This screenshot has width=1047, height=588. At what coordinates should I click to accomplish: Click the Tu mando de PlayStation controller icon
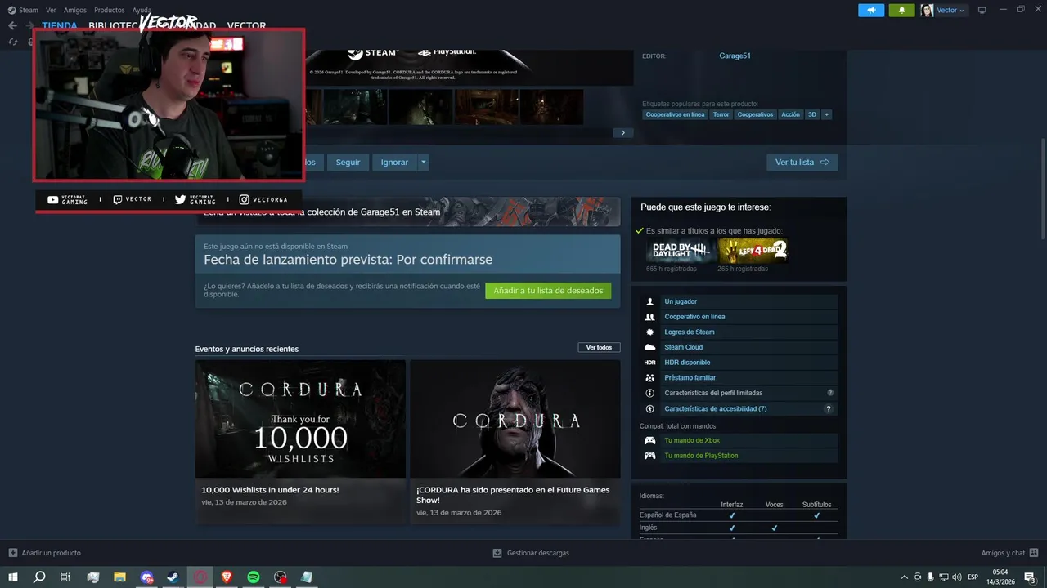tap(649, 456)
